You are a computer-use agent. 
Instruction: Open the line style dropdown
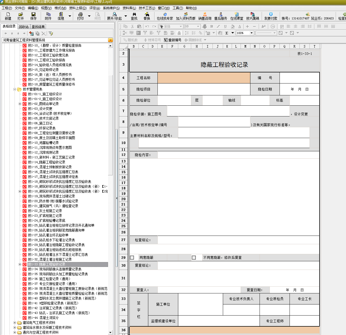click(x=275, y=33)
